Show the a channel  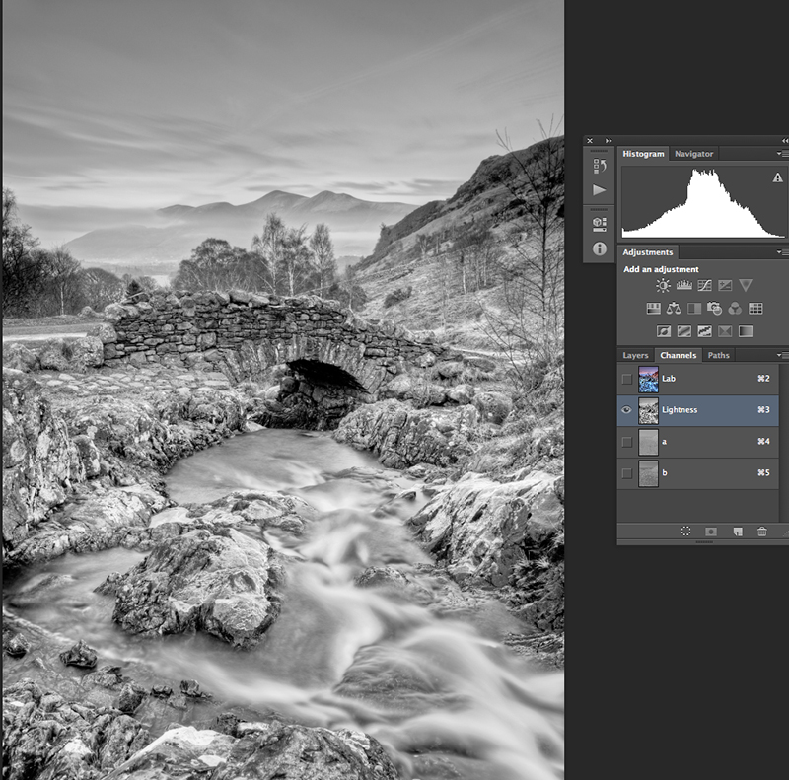pyautogui.click(x=626, y=442)
